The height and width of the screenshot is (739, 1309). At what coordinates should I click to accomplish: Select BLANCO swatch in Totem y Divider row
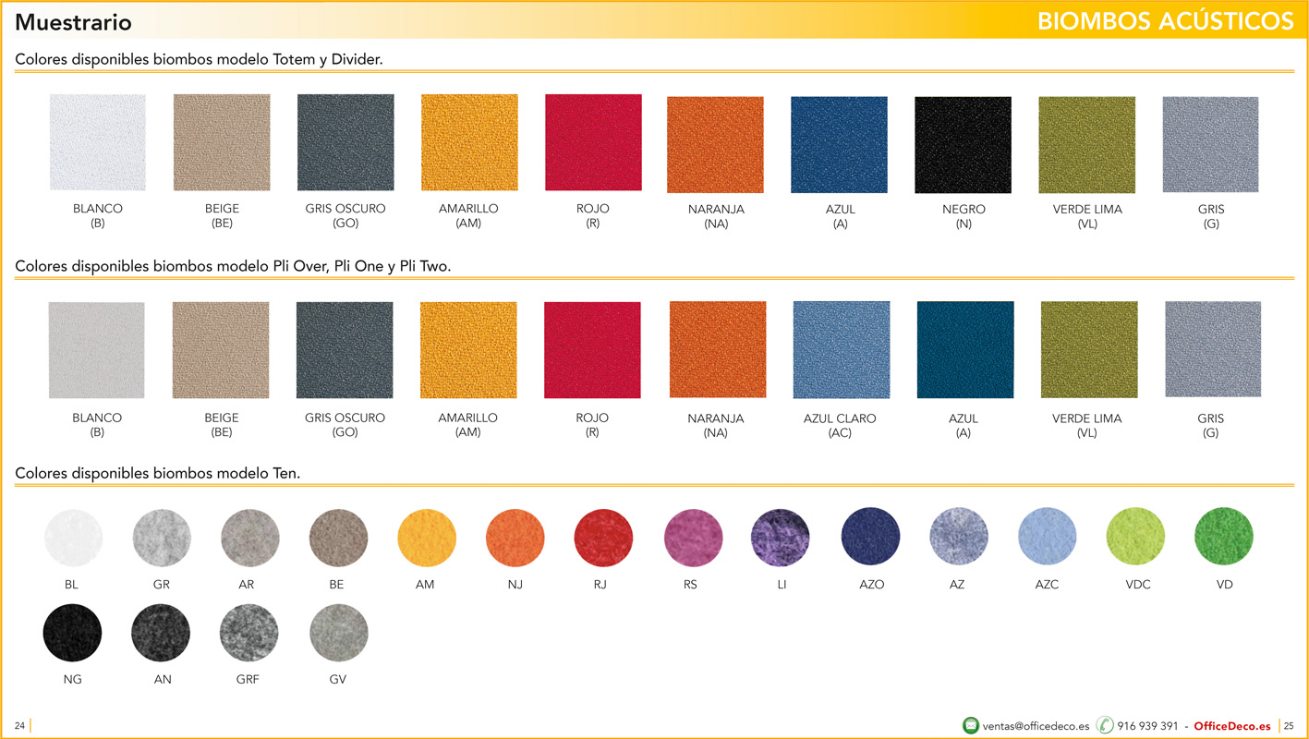(97, 142)
